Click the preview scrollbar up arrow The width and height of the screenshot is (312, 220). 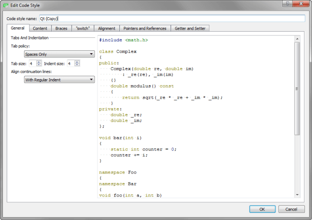pyautogui.click(x=297, y=39)
